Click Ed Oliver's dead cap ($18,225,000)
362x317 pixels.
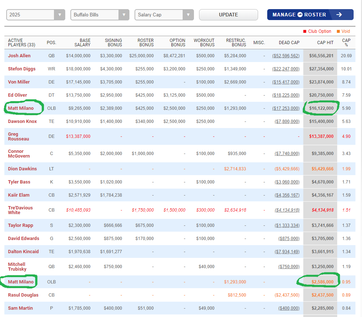click(286, 95)
